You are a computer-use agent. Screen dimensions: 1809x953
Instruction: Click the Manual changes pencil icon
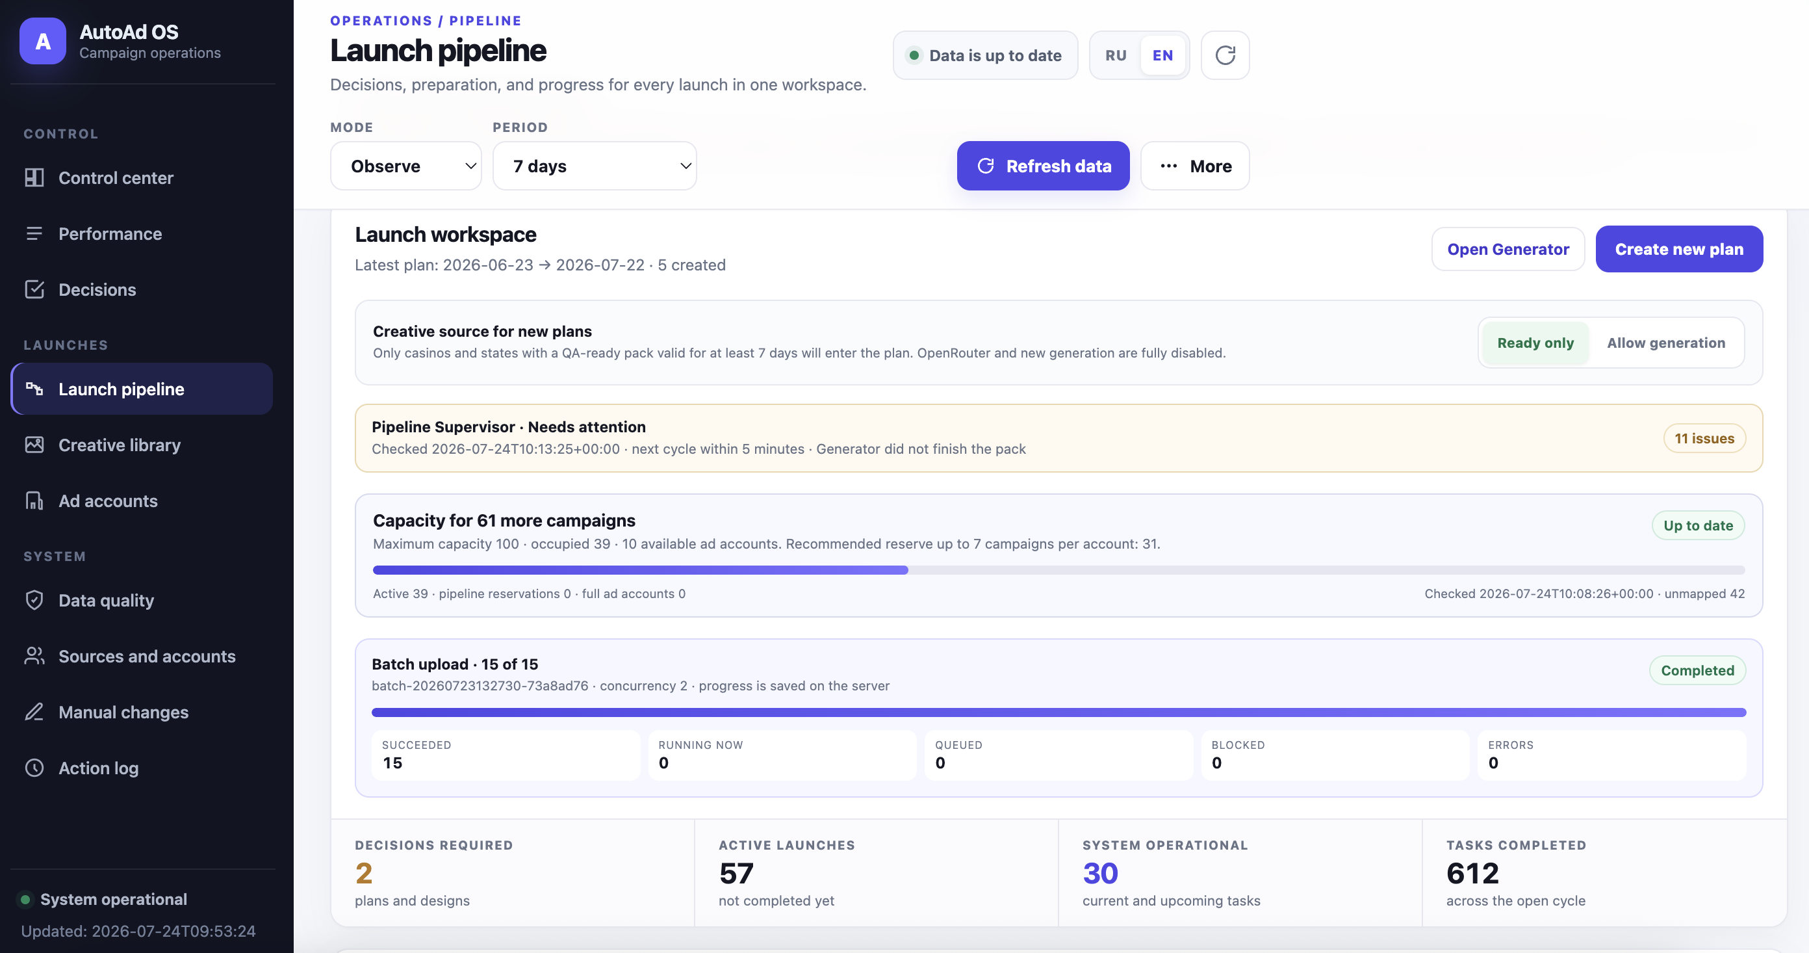(x=34, y=712)
